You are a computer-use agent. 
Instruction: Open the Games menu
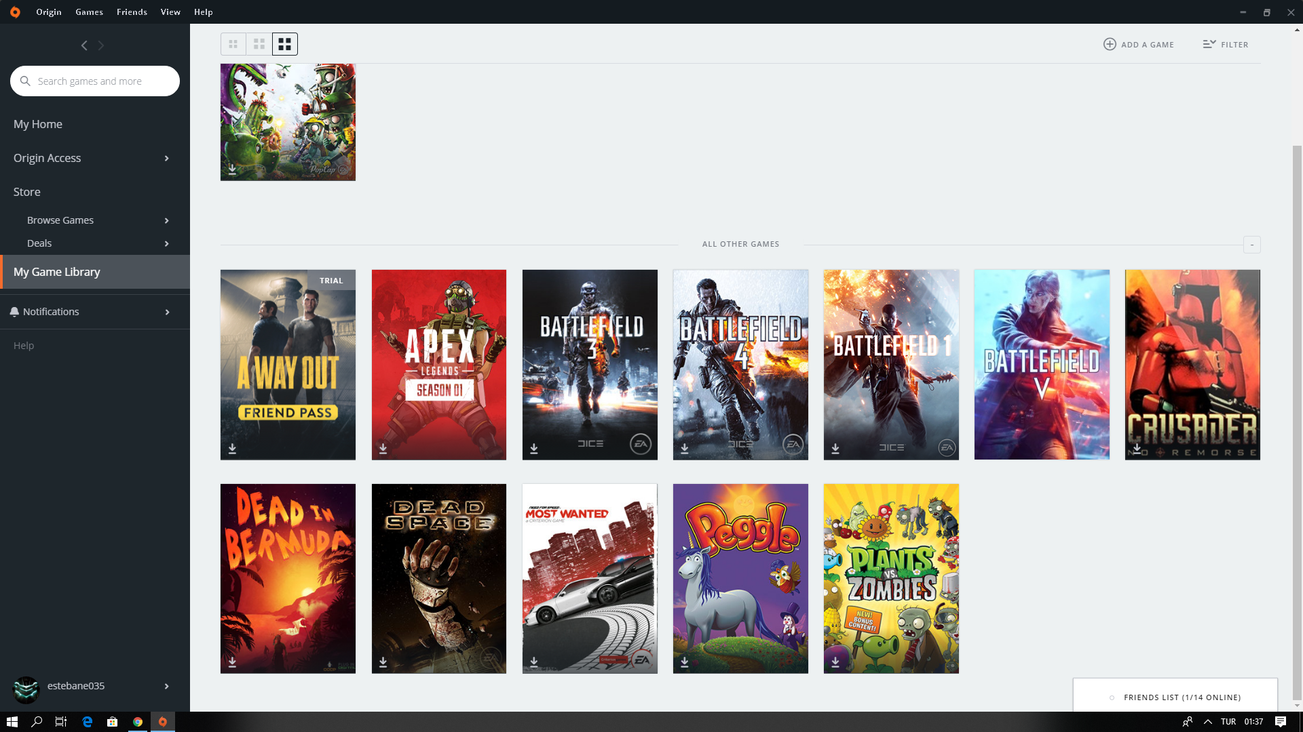click(90, 12)
